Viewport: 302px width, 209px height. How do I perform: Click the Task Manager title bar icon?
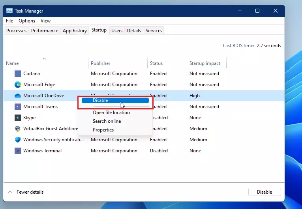click(x=9, y=11)
